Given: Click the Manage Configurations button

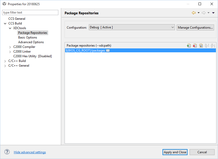Looking at the screenshot, I should point(195,28).
